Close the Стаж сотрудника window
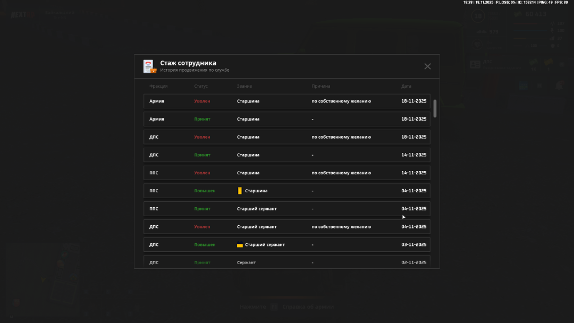Screen dimensions: 574x323 coord(427,66)
